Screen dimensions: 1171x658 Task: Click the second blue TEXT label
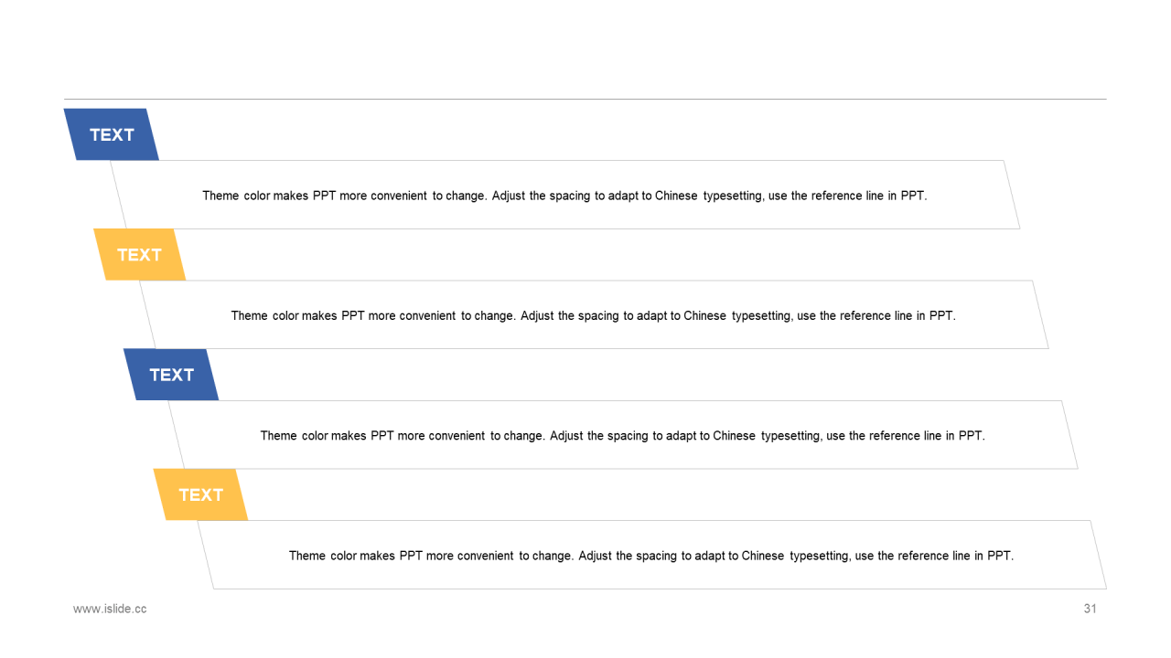tap(171, 375)
